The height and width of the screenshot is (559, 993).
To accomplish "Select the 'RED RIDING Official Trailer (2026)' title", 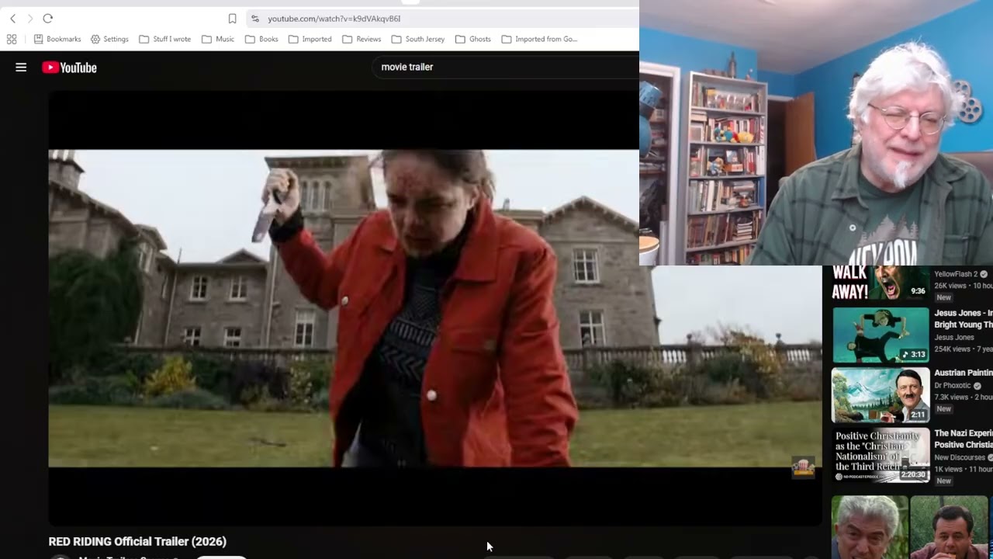I will [x=137, y=541].
